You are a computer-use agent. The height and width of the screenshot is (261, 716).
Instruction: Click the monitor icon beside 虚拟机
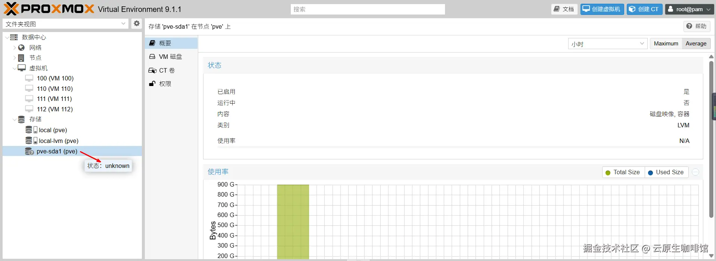(22, 68)
